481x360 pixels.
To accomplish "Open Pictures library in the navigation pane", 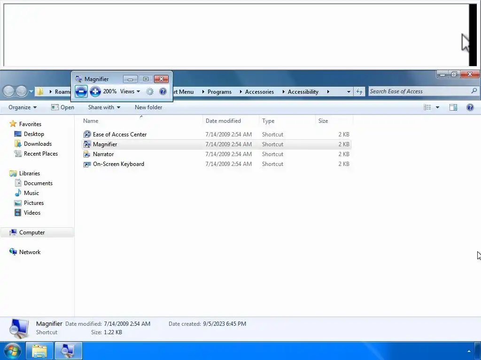I will [x=34, y=202].
